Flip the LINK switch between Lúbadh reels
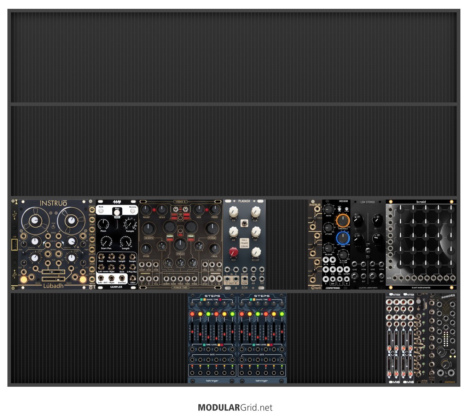Image resolution: width=471 pixels, height=415 pixels. coord(53,227)
